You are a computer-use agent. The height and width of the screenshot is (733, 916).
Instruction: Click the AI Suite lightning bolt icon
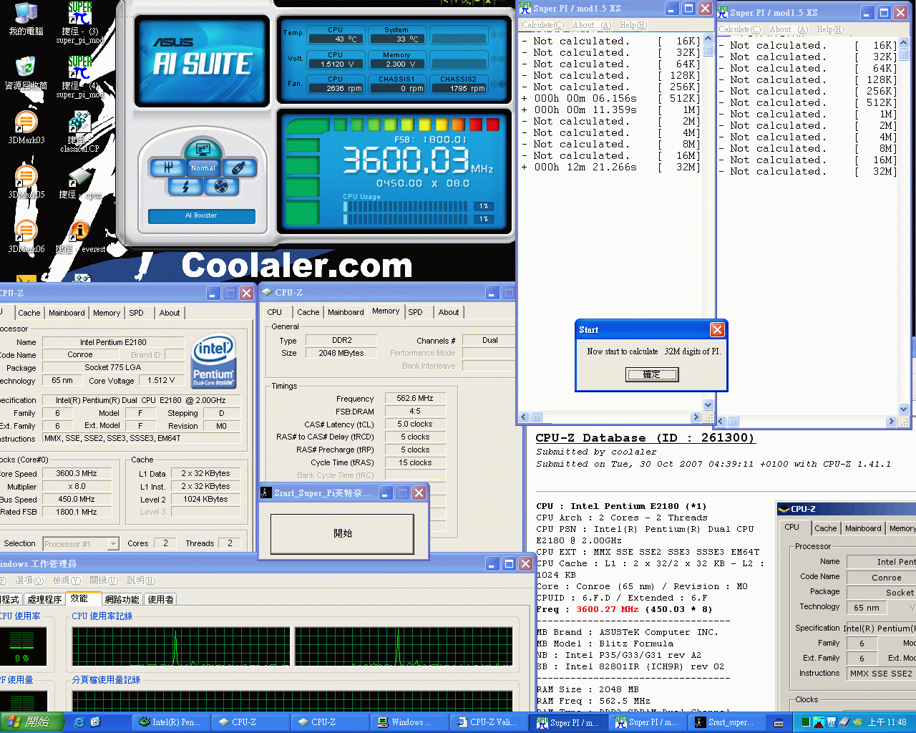pos(185,186)
